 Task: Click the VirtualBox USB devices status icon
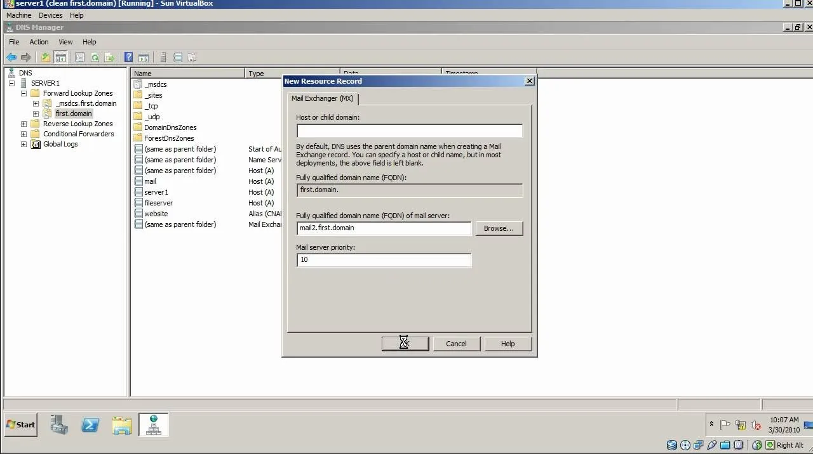coord(712,445)
